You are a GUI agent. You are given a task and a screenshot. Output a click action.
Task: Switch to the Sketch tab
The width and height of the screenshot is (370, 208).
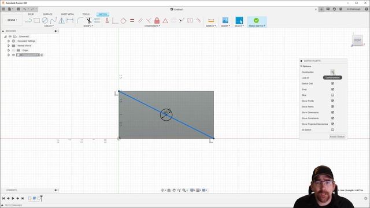[x=103, y=14]
